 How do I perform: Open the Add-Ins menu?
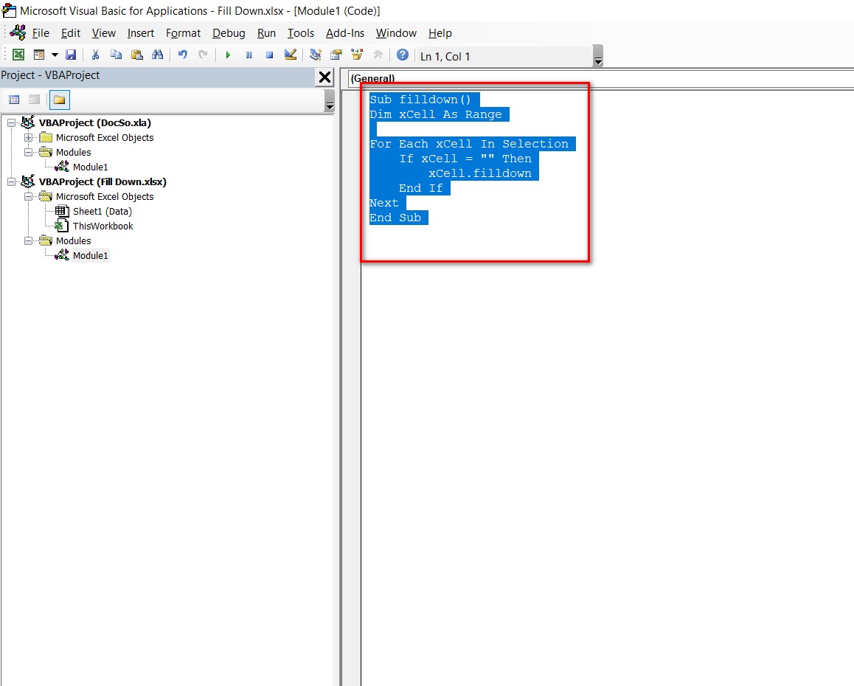(x=344, y=33)
